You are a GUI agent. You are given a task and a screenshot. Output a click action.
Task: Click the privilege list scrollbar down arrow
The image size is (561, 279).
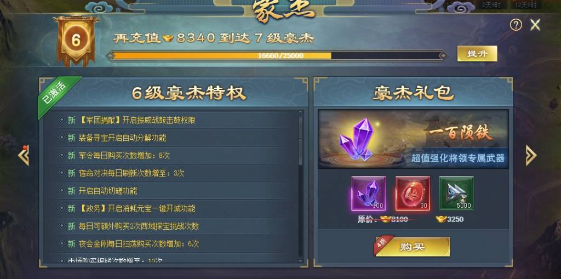tap(300, 261)
